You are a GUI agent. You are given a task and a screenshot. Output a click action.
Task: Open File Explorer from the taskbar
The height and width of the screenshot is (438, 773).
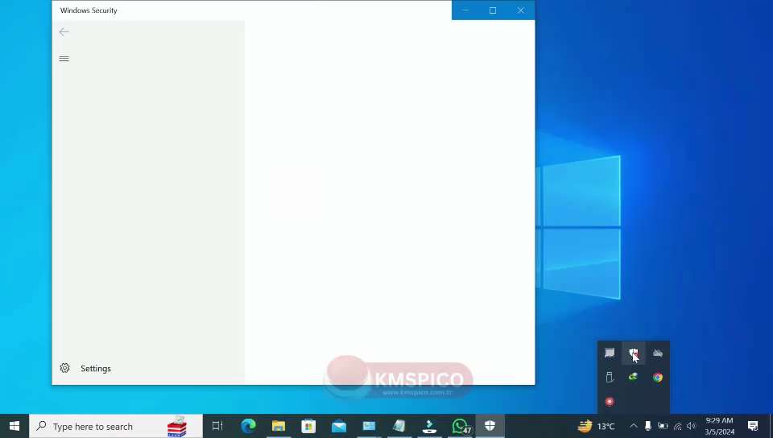[279, 426]
